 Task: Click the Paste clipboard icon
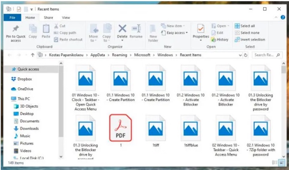(x=46, y=29)
